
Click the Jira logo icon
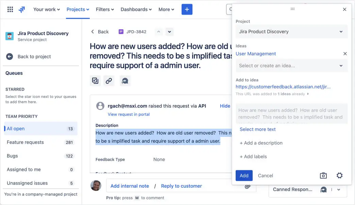point(22,9)
